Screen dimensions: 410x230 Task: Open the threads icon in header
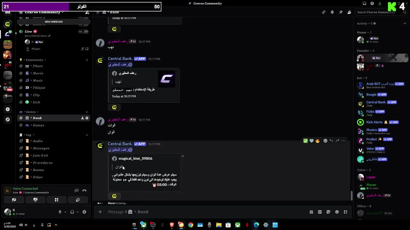pos(324,12)
